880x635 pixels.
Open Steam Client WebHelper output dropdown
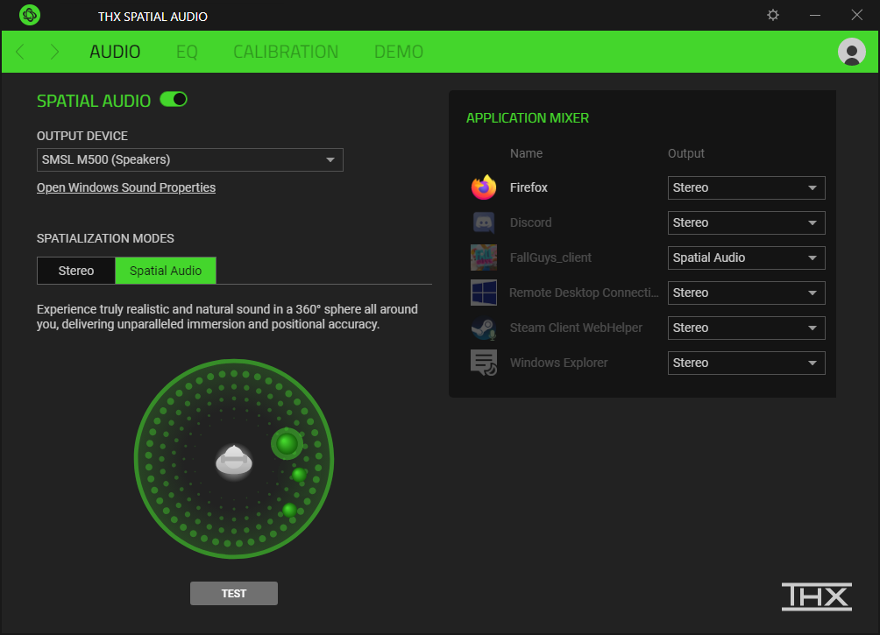(x=747, y=328)
